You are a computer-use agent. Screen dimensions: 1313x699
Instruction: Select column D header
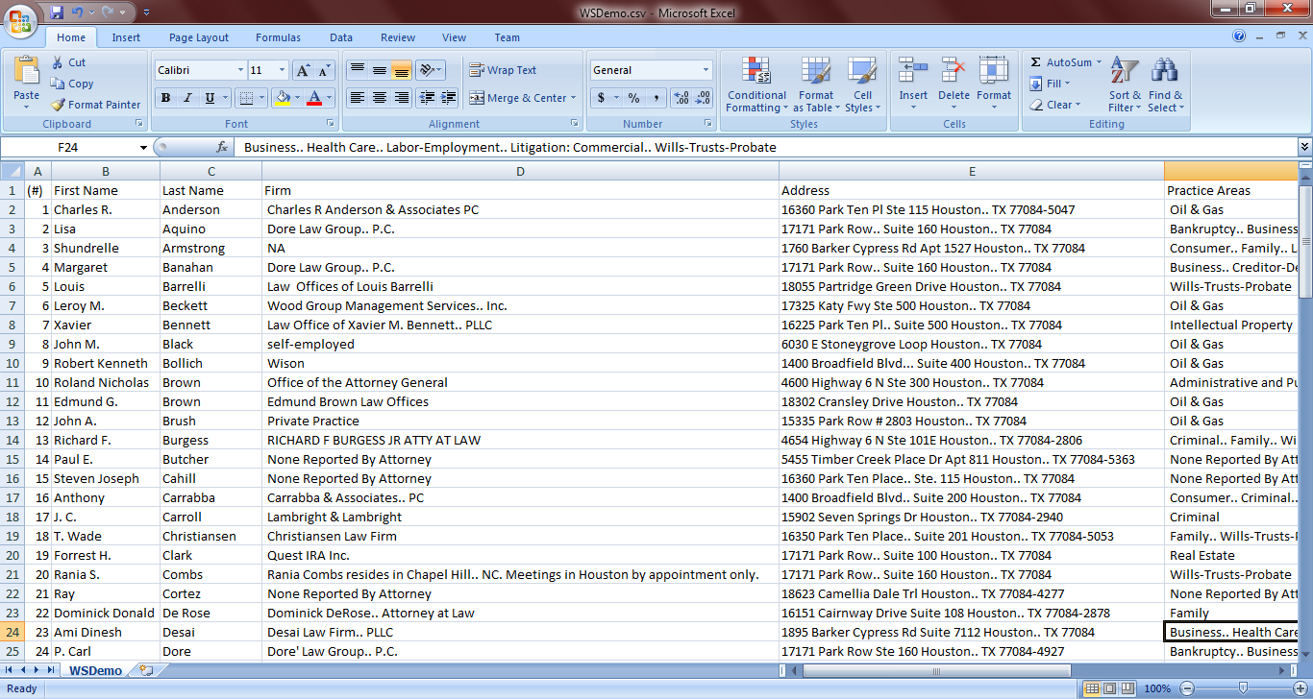tap(520, 171)
